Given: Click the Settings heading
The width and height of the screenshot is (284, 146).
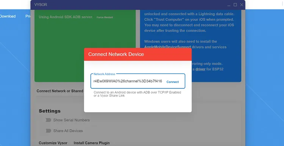Looking at the screenshot, I should 50,111.
